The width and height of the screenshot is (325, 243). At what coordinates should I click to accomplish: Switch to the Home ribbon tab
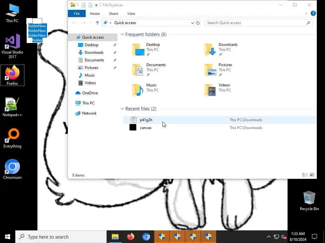pyautogui.click(x=95, y=14)
